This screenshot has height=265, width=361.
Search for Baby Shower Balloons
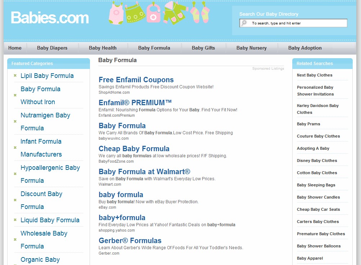(319, 246)
